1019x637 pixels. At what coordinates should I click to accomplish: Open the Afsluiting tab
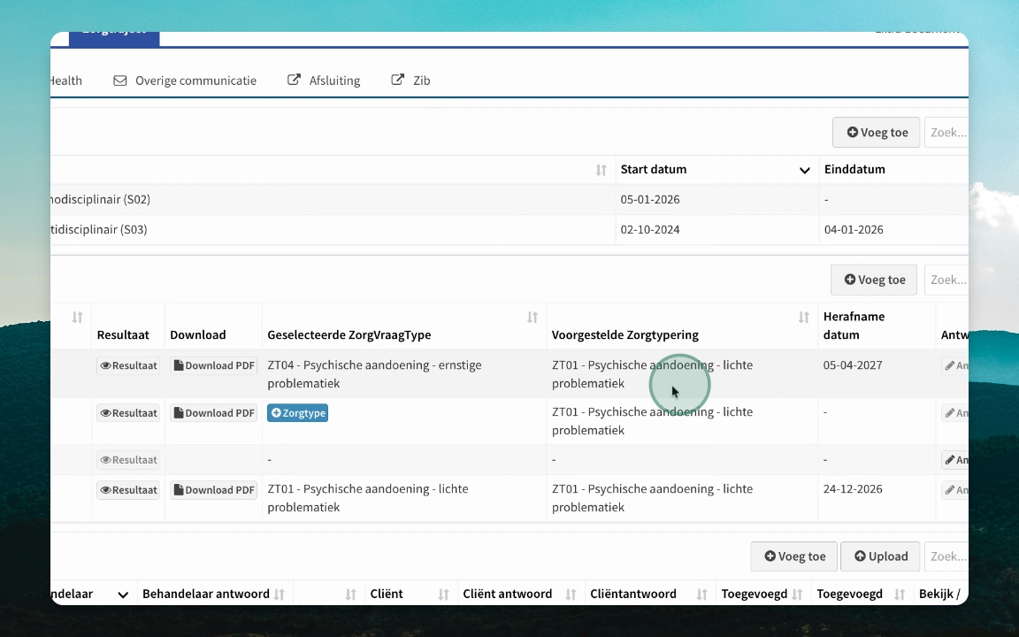pyautogui.click(x=324, y=81)
